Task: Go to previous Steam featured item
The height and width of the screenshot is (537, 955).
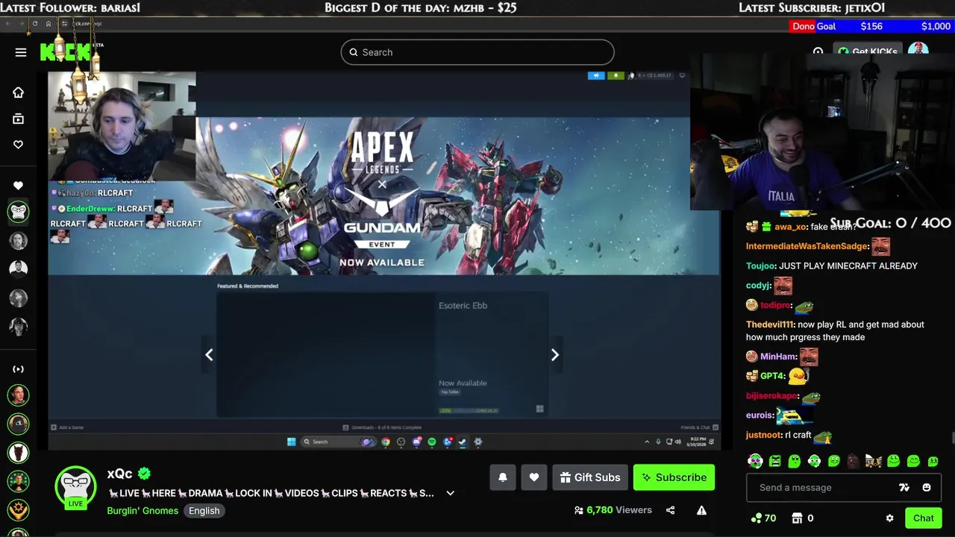Action: click(x=209, y=355)
